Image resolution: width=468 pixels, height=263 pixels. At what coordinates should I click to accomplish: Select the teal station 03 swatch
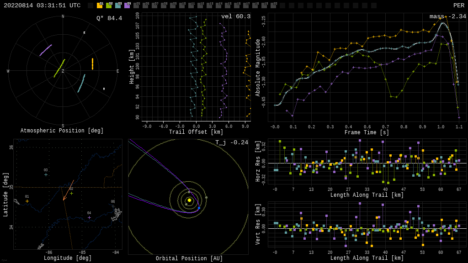(118, 5)
